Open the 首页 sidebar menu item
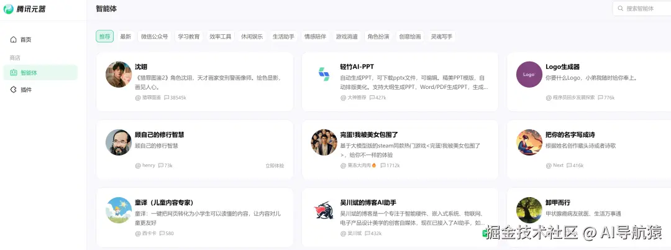Image resolution: width=671 pixels, height=250 pixels. (40, 39)
